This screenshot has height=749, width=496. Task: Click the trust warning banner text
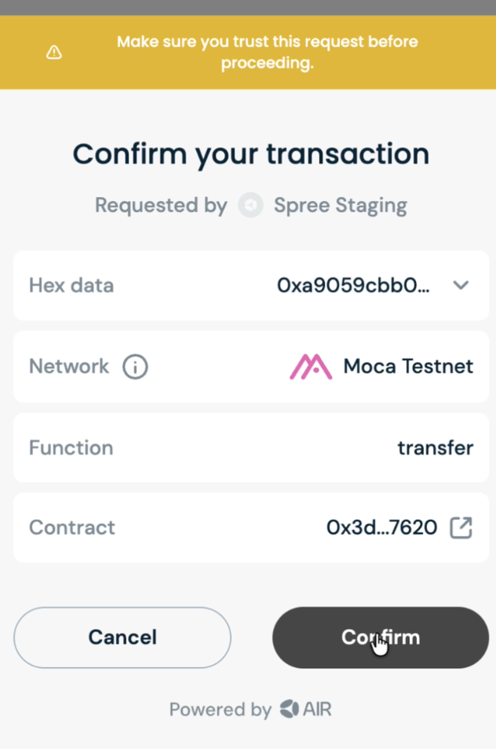267,53
